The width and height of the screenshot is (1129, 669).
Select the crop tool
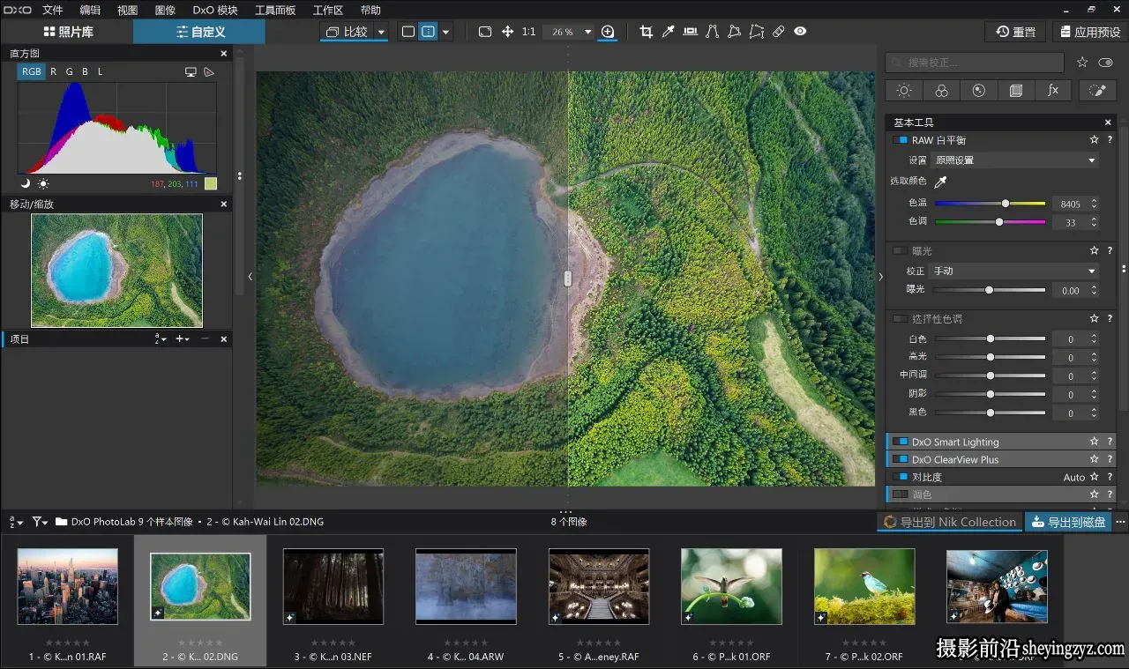tap(646, 32)
